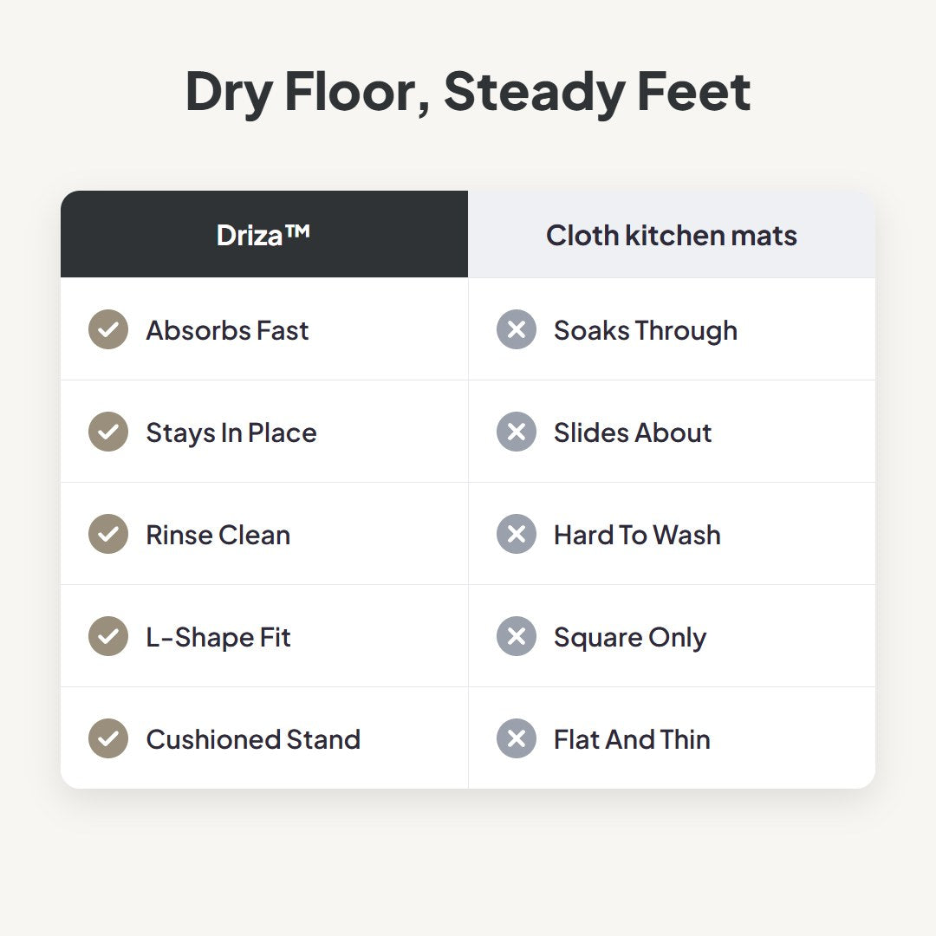Image resolution: width=936 pixels, height=936 pixels.
Task: Click the Soaks Through text
Action: (x=646, y=331)
